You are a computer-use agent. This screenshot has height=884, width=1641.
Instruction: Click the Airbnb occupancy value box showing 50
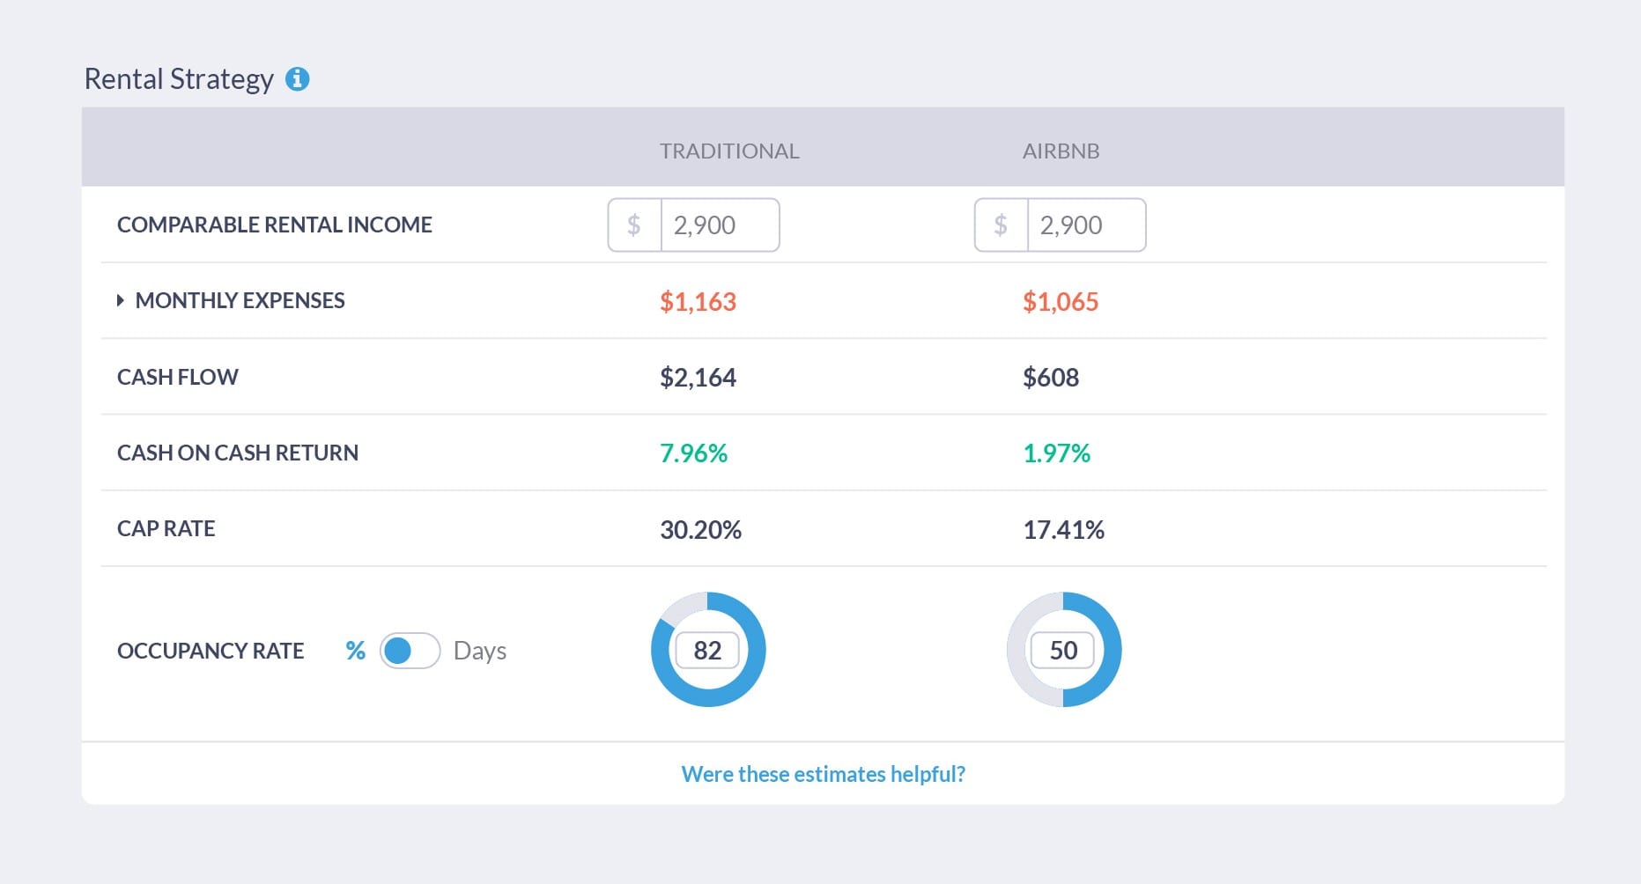1063,651
